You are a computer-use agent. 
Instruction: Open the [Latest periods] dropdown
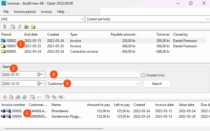(x=207, y=19)
